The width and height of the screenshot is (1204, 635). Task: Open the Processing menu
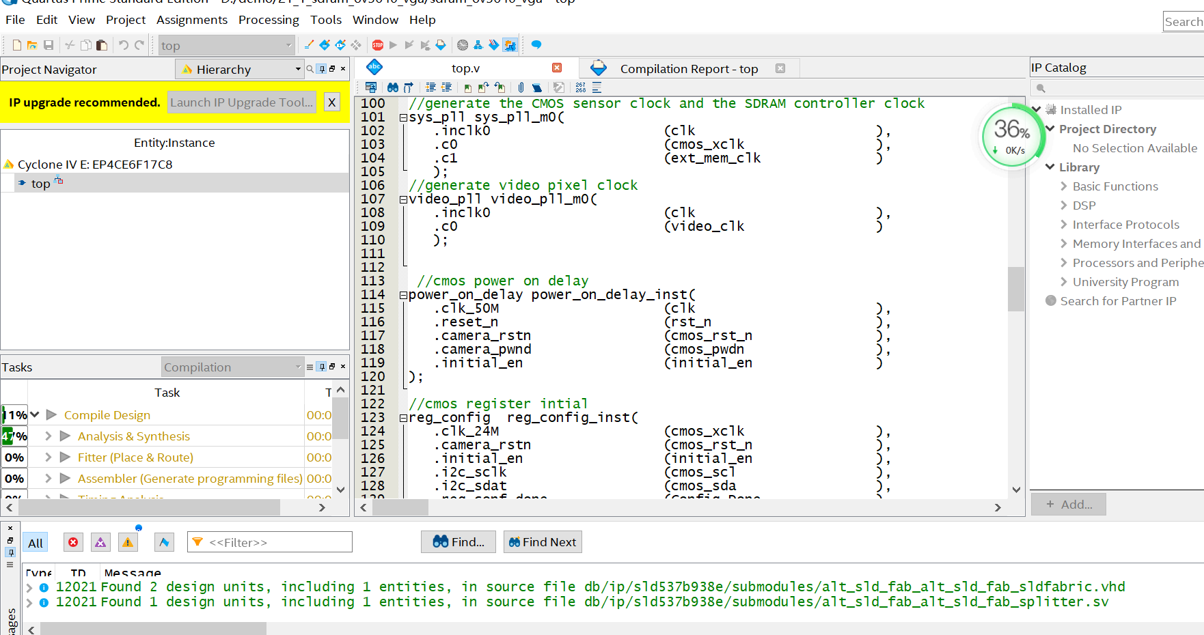[269, 20]
